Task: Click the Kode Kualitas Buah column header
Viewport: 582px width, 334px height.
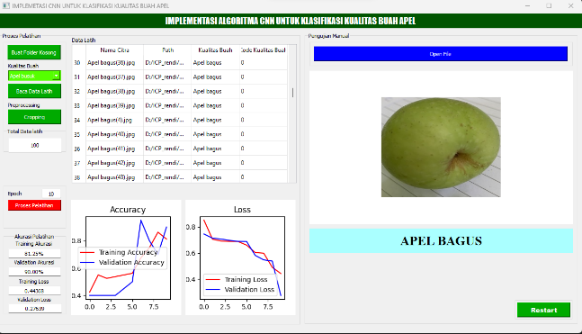Action: pyautogui.click(x=264, y=50)
